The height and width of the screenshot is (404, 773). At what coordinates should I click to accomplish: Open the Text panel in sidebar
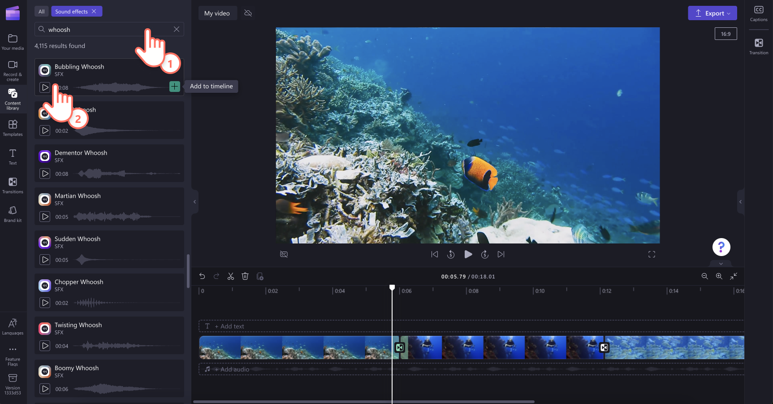click(13, 156)
